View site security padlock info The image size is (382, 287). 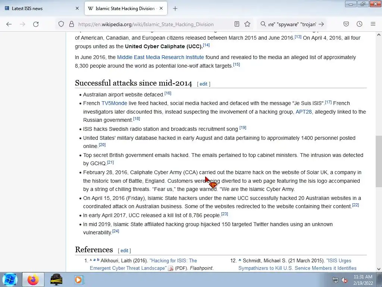pos(71,24)
